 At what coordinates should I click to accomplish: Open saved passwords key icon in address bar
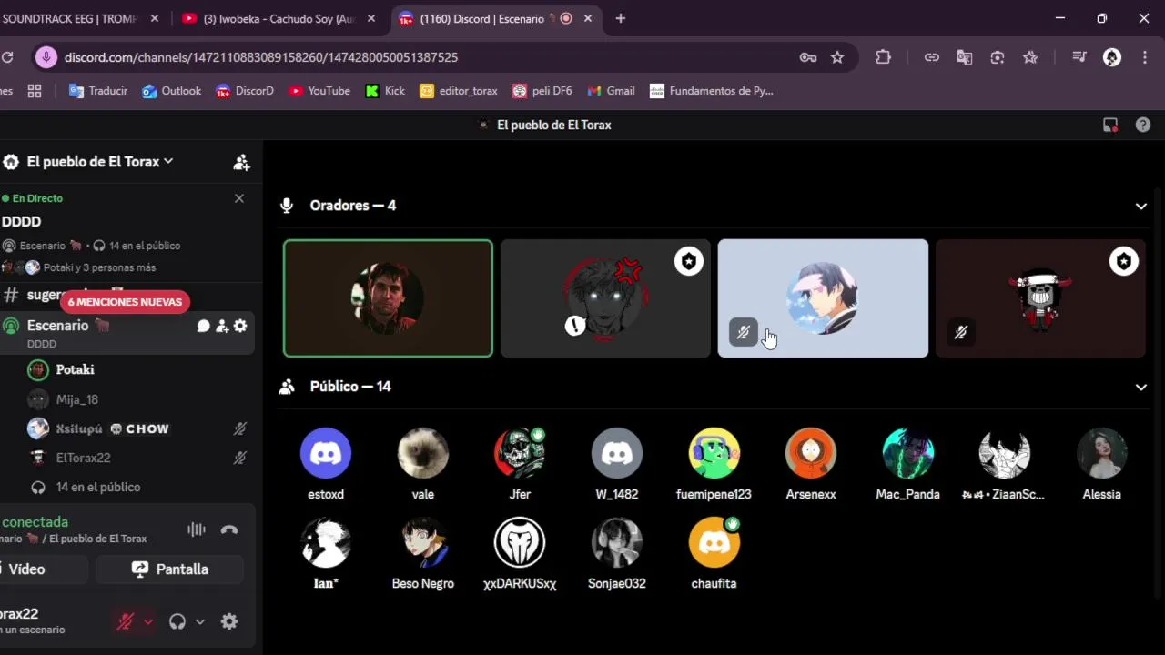click(807, 57)
